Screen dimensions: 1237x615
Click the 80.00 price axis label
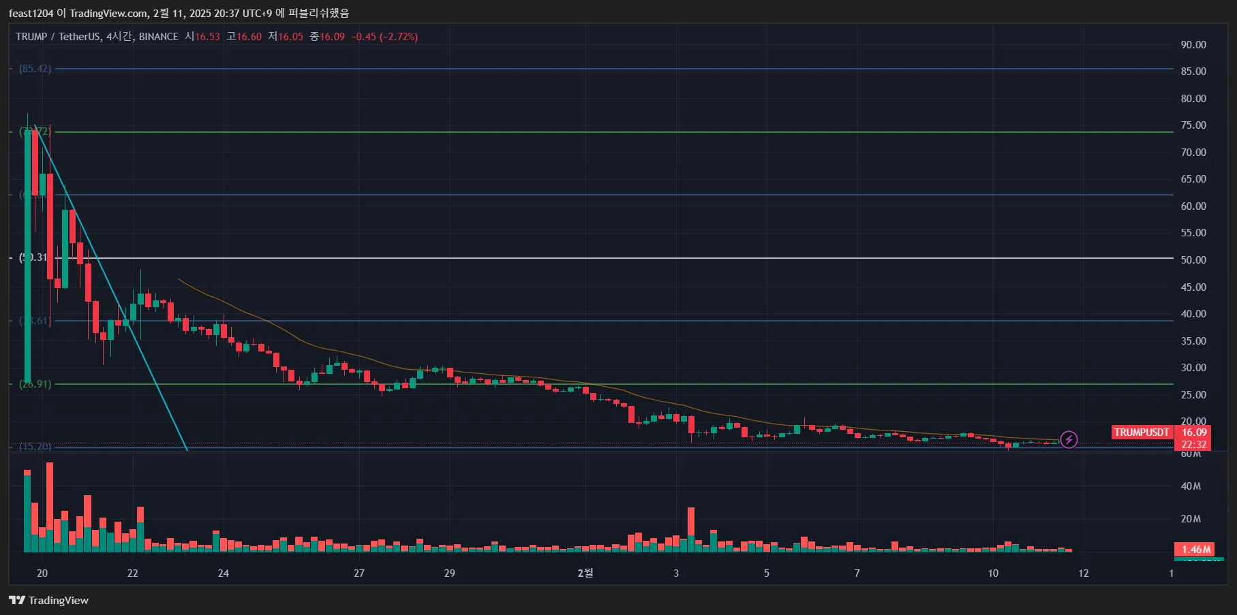click(x=1193, y=99)
